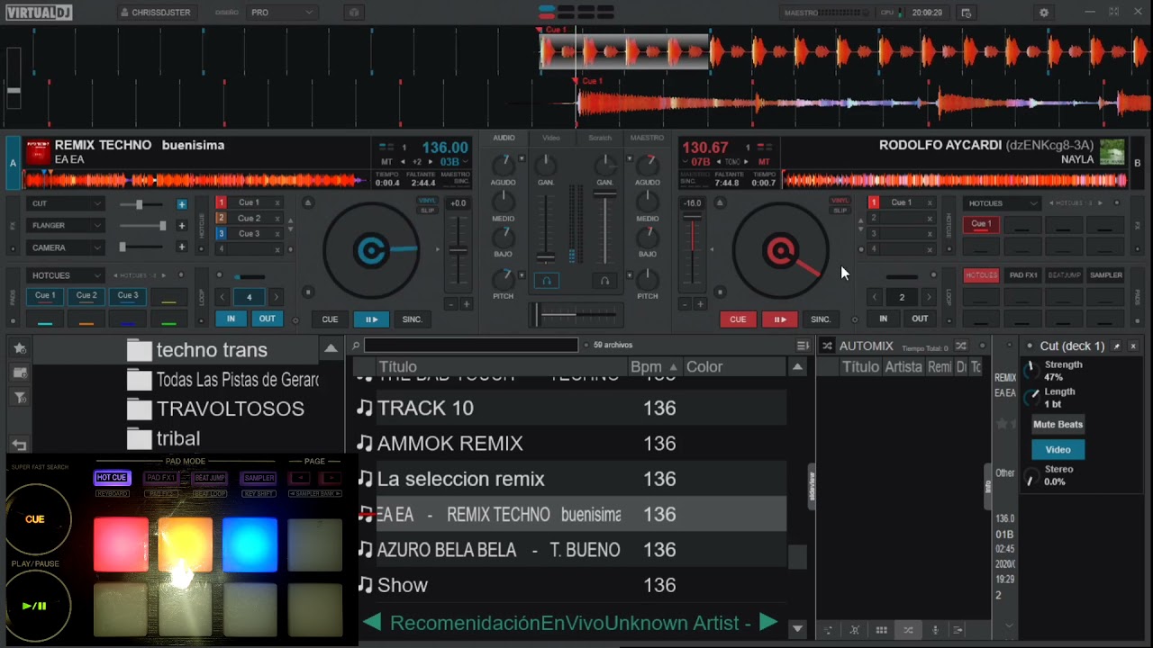Click the shuffle icon left of AUTOMIX title
The height and width of the screenshot is (648, 1153).
pyautogui.click(x=827, y=346)
